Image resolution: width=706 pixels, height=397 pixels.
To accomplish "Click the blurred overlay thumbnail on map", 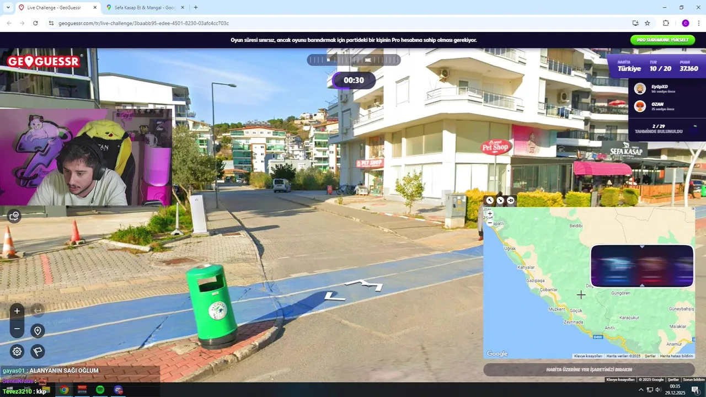I will 642,266.
